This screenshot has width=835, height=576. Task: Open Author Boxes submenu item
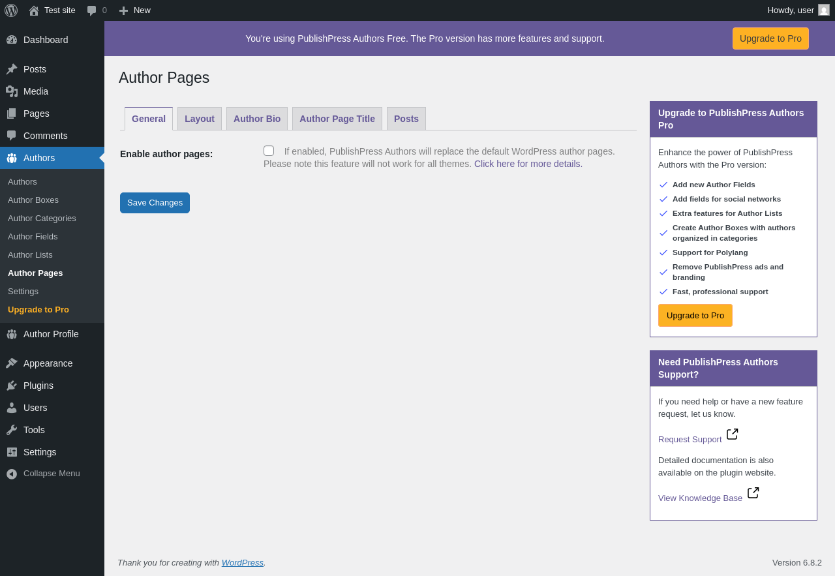click(x=33, y=200)
